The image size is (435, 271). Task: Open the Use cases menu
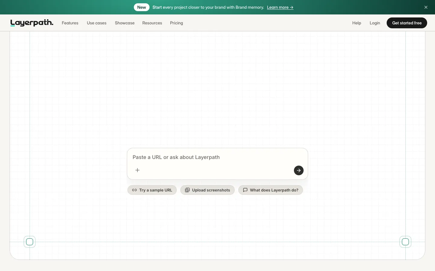[97, 23]
